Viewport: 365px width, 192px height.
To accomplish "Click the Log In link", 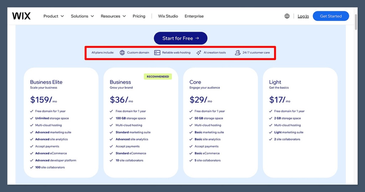I will pyautogui.click(x=303, y=16).
